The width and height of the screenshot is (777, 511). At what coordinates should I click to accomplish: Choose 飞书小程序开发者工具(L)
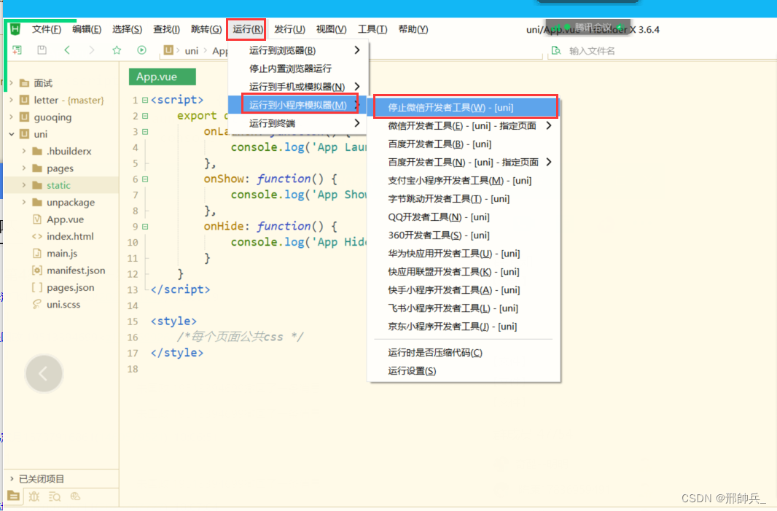tap(464, 308)
